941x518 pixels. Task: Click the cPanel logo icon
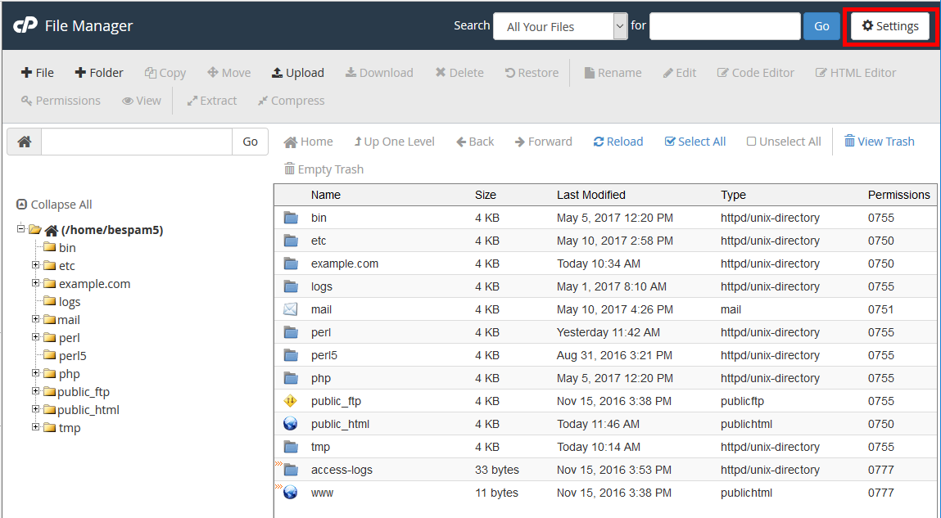(25, 26)
